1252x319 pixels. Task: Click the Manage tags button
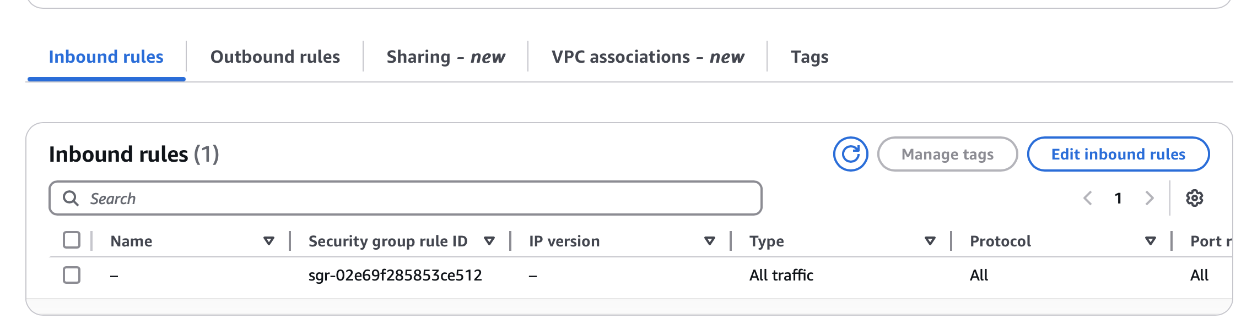pyautogui.click(x=947, y=154)
